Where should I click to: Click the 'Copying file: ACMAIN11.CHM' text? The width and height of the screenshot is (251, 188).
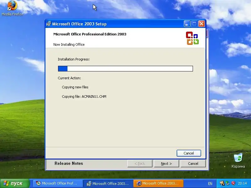point(84,97)
